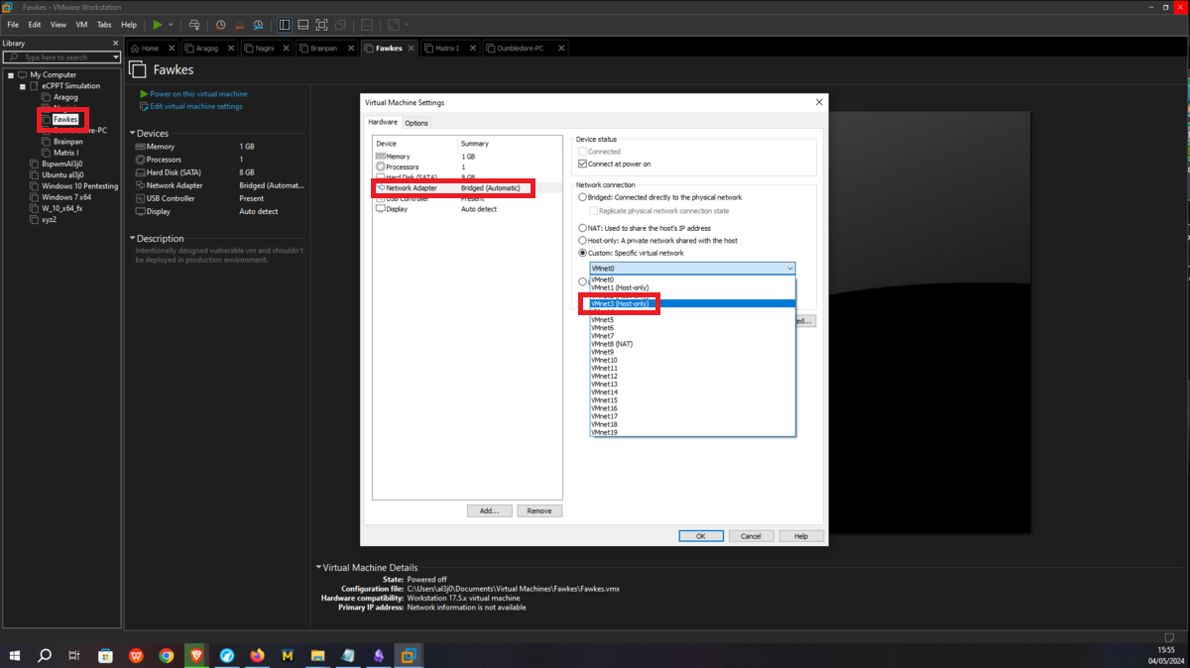The image size is (1190, 668).
Task: Collapse the My Computer tree node
Action: [10, 74]
